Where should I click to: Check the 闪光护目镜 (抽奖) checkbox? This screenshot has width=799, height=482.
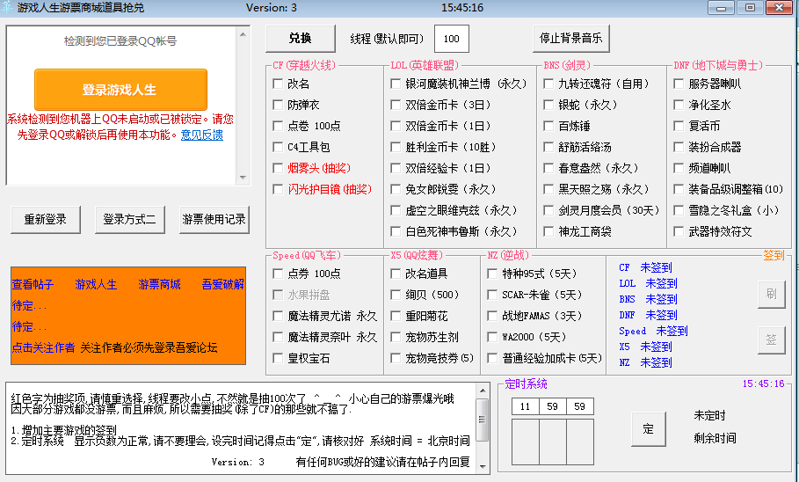tap(278, 189)
